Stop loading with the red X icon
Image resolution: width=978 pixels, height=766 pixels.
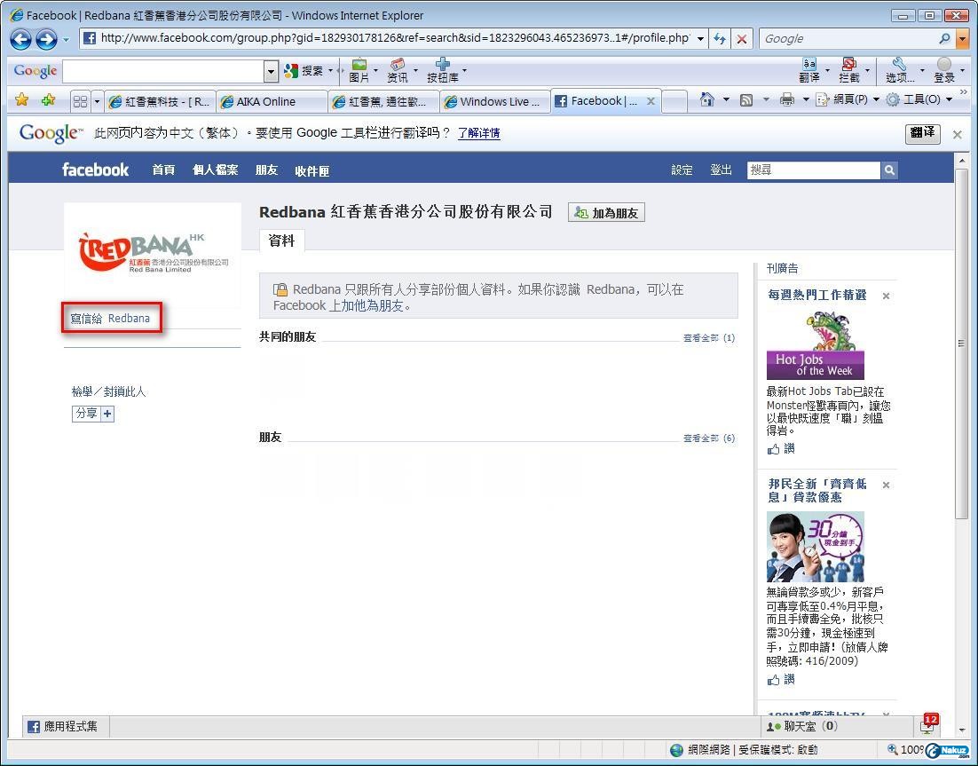coord(742,39)
